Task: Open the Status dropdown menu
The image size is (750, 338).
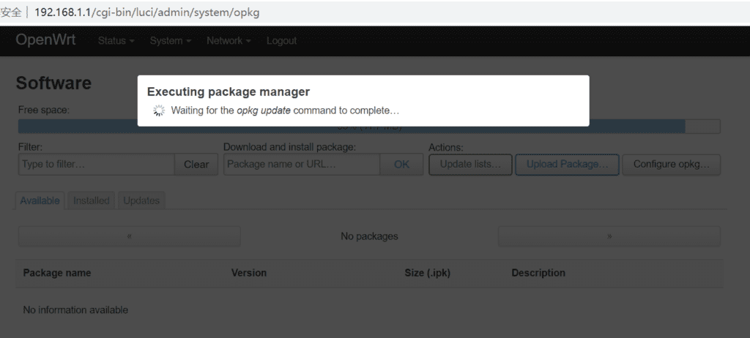Action: tap(116, 41)
